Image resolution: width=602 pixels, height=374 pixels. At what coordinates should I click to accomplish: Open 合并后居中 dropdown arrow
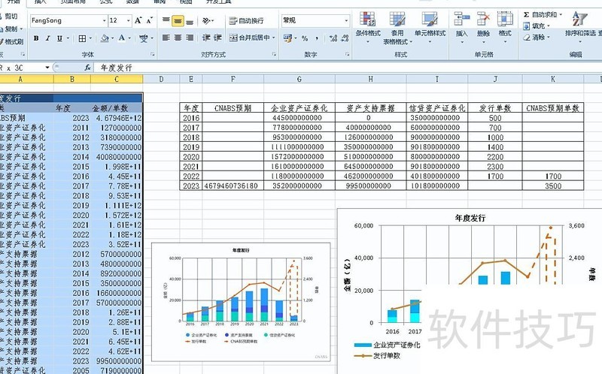(274, 38)
